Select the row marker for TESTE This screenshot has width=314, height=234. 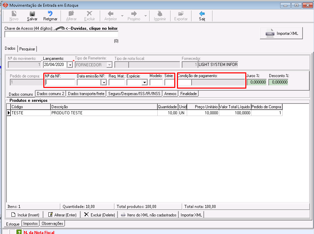[x=8, y=113]
